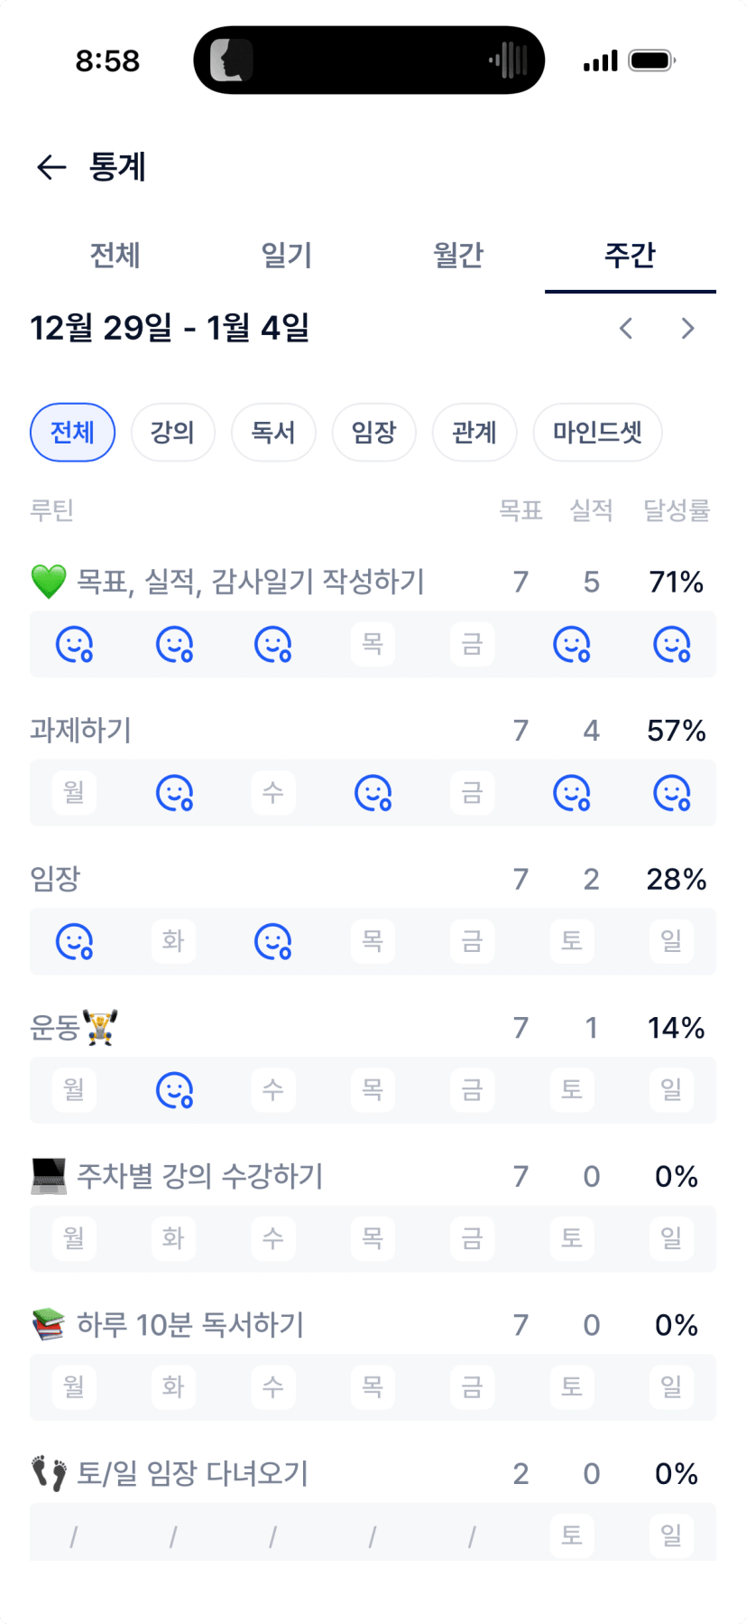Filter routines by 독서 chip

(273, 433)
